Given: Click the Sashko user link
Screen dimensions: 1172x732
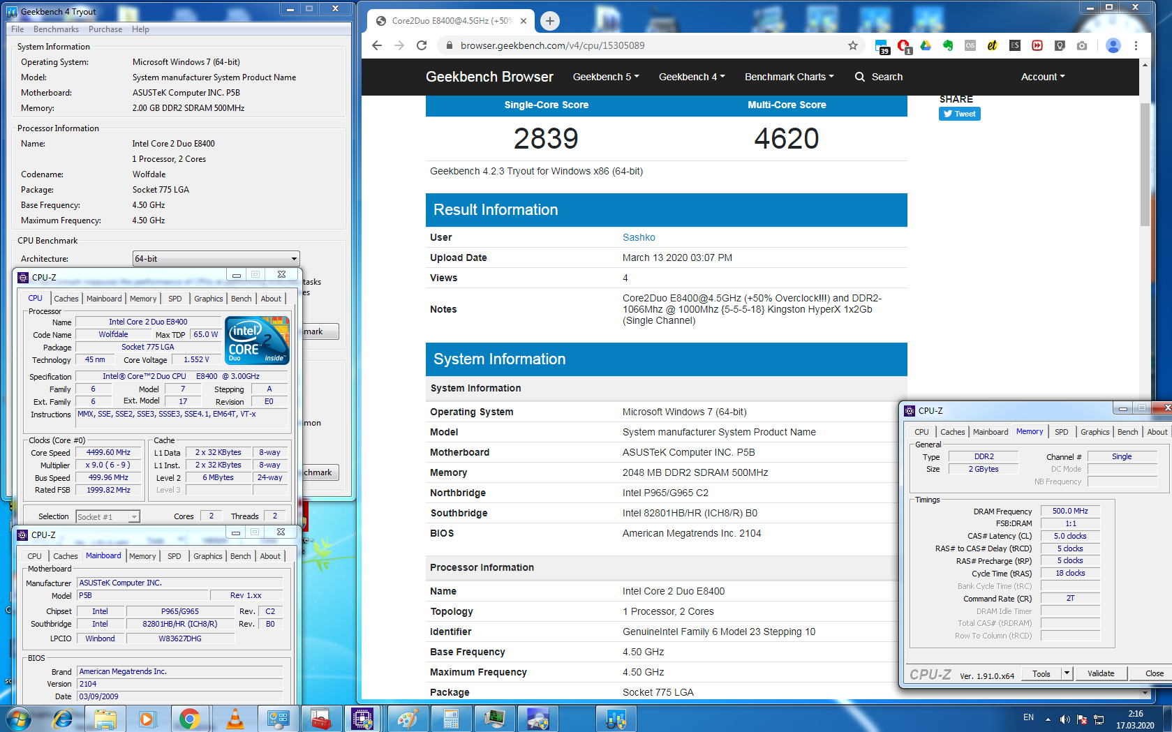Looking at the screenshot, I should coord(639,237).
